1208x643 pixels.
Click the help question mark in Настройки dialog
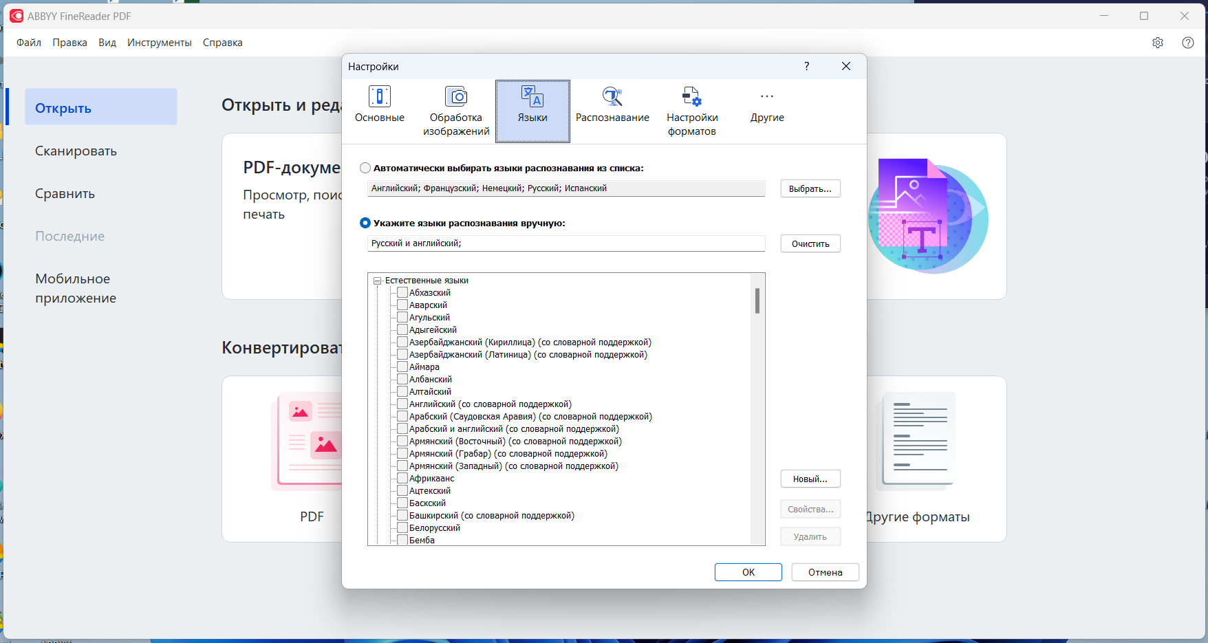[807, 66]
